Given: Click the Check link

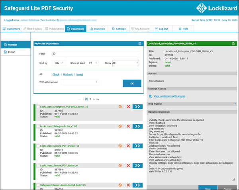Looking at the screenshot, I should point(56,74).
